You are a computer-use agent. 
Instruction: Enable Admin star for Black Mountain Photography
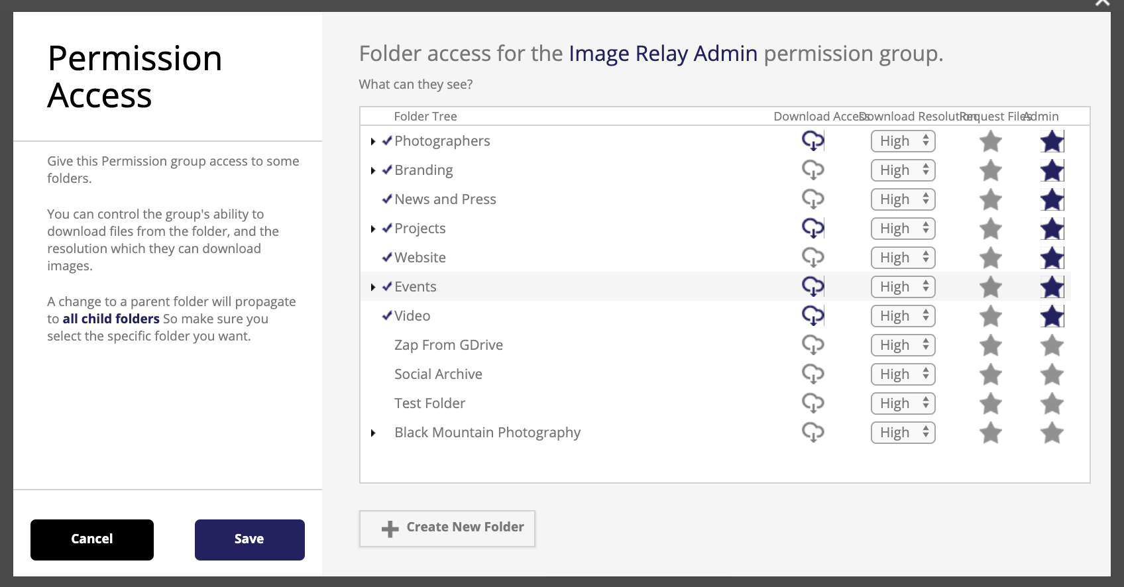pos(1052,433)
